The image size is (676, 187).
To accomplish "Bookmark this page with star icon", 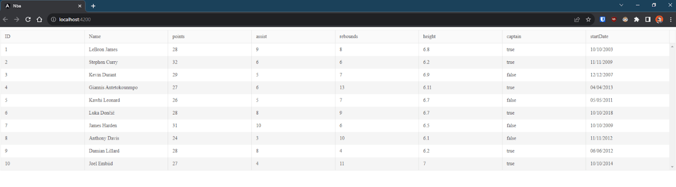I will click(x=588, y=19).
